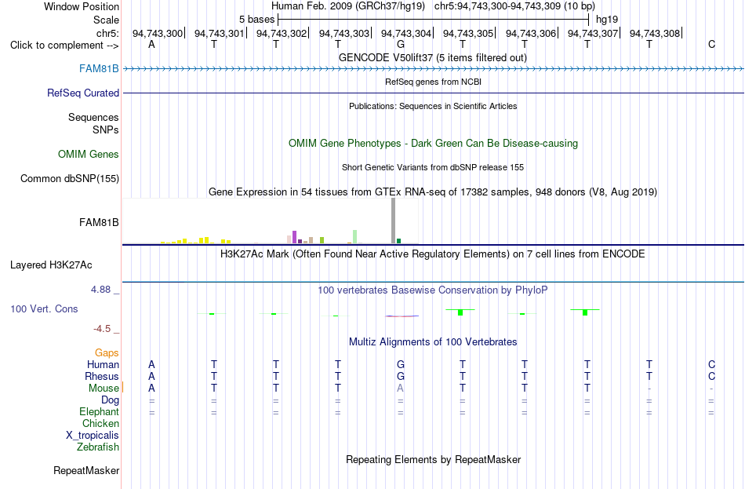Click the C base in Human alignment row
Screen dimensions: 745x489
click(x=711, y=364)
